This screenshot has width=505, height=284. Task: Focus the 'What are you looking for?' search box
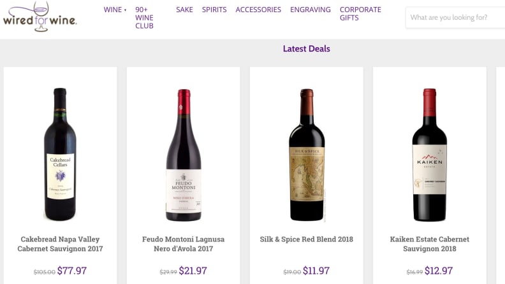(455, 17)
